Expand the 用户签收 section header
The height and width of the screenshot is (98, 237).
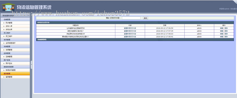coord(15,60)
